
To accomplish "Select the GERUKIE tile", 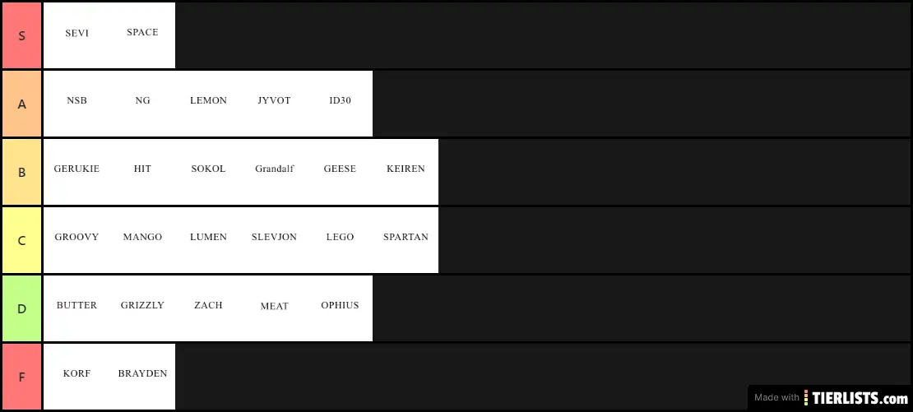I will coord(76,172).
